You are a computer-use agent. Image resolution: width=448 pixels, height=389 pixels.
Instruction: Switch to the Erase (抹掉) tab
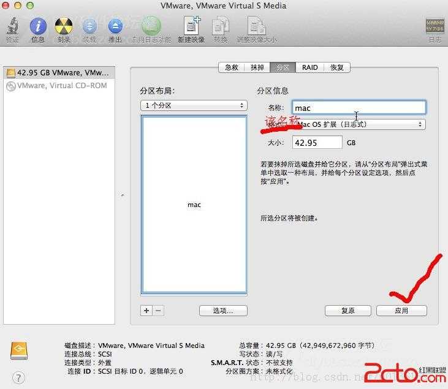click(257, 67)
